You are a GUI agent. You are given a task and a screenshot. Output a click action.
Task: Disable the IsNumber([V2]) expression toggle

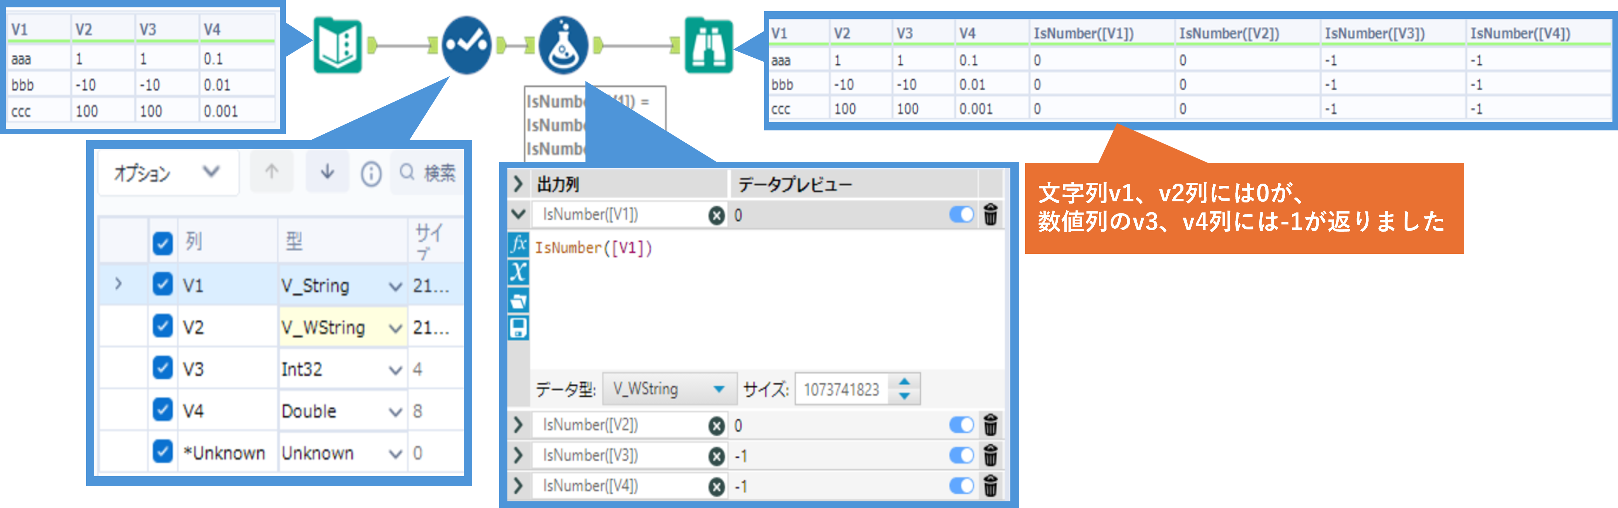coord(961,425)
